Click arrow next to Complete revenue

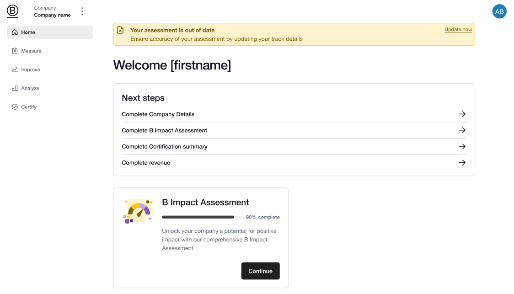(x=462, y=162)
